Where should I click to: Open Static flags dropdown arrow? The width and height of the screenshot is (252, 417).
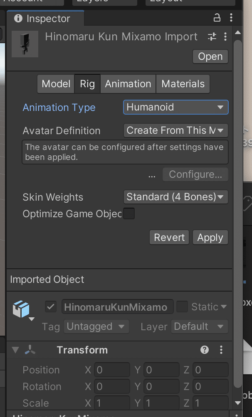click(224, 307)
